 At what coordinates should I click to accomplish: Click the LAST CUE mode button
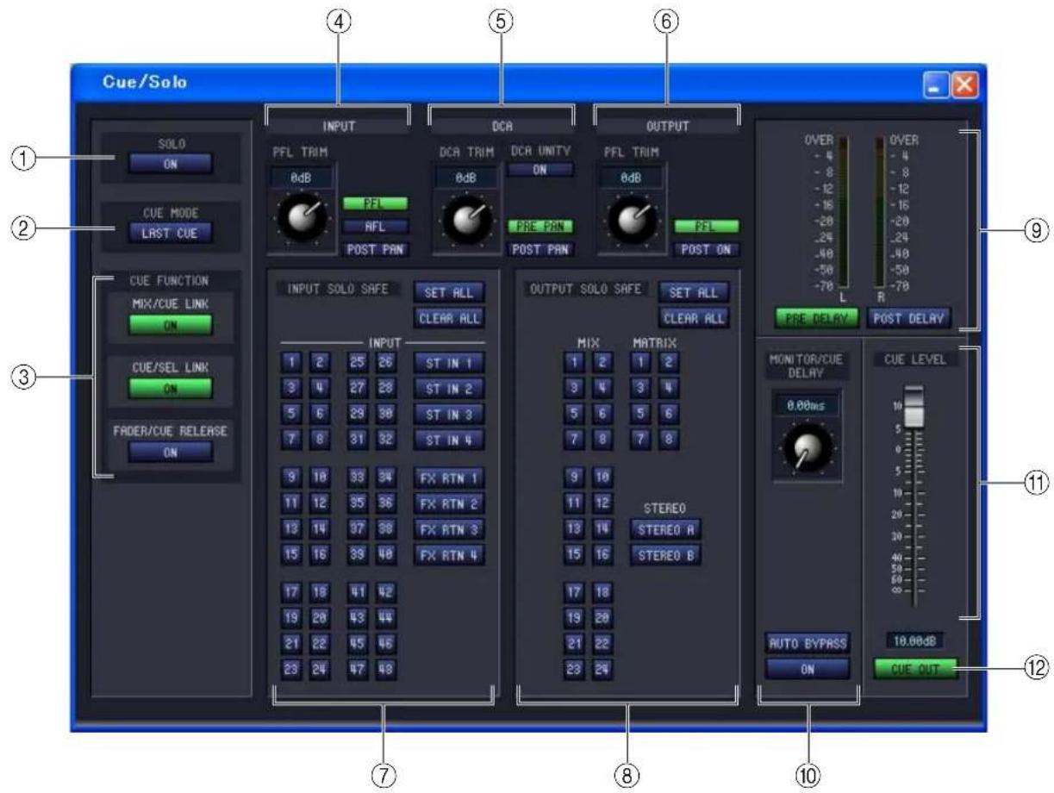point(170,232)
